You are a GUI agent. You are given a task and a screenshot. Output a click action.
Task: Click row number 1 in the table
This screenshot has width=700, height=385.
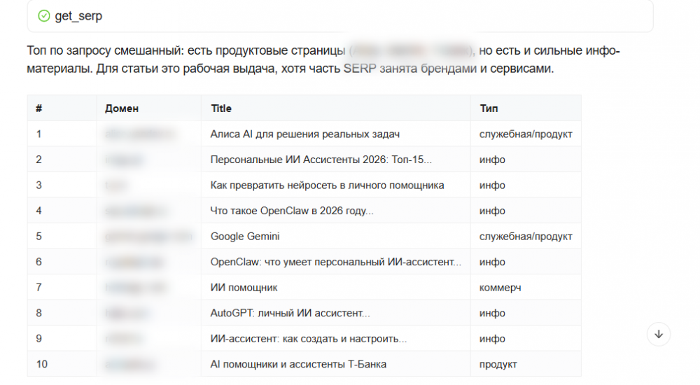point(38,134)
